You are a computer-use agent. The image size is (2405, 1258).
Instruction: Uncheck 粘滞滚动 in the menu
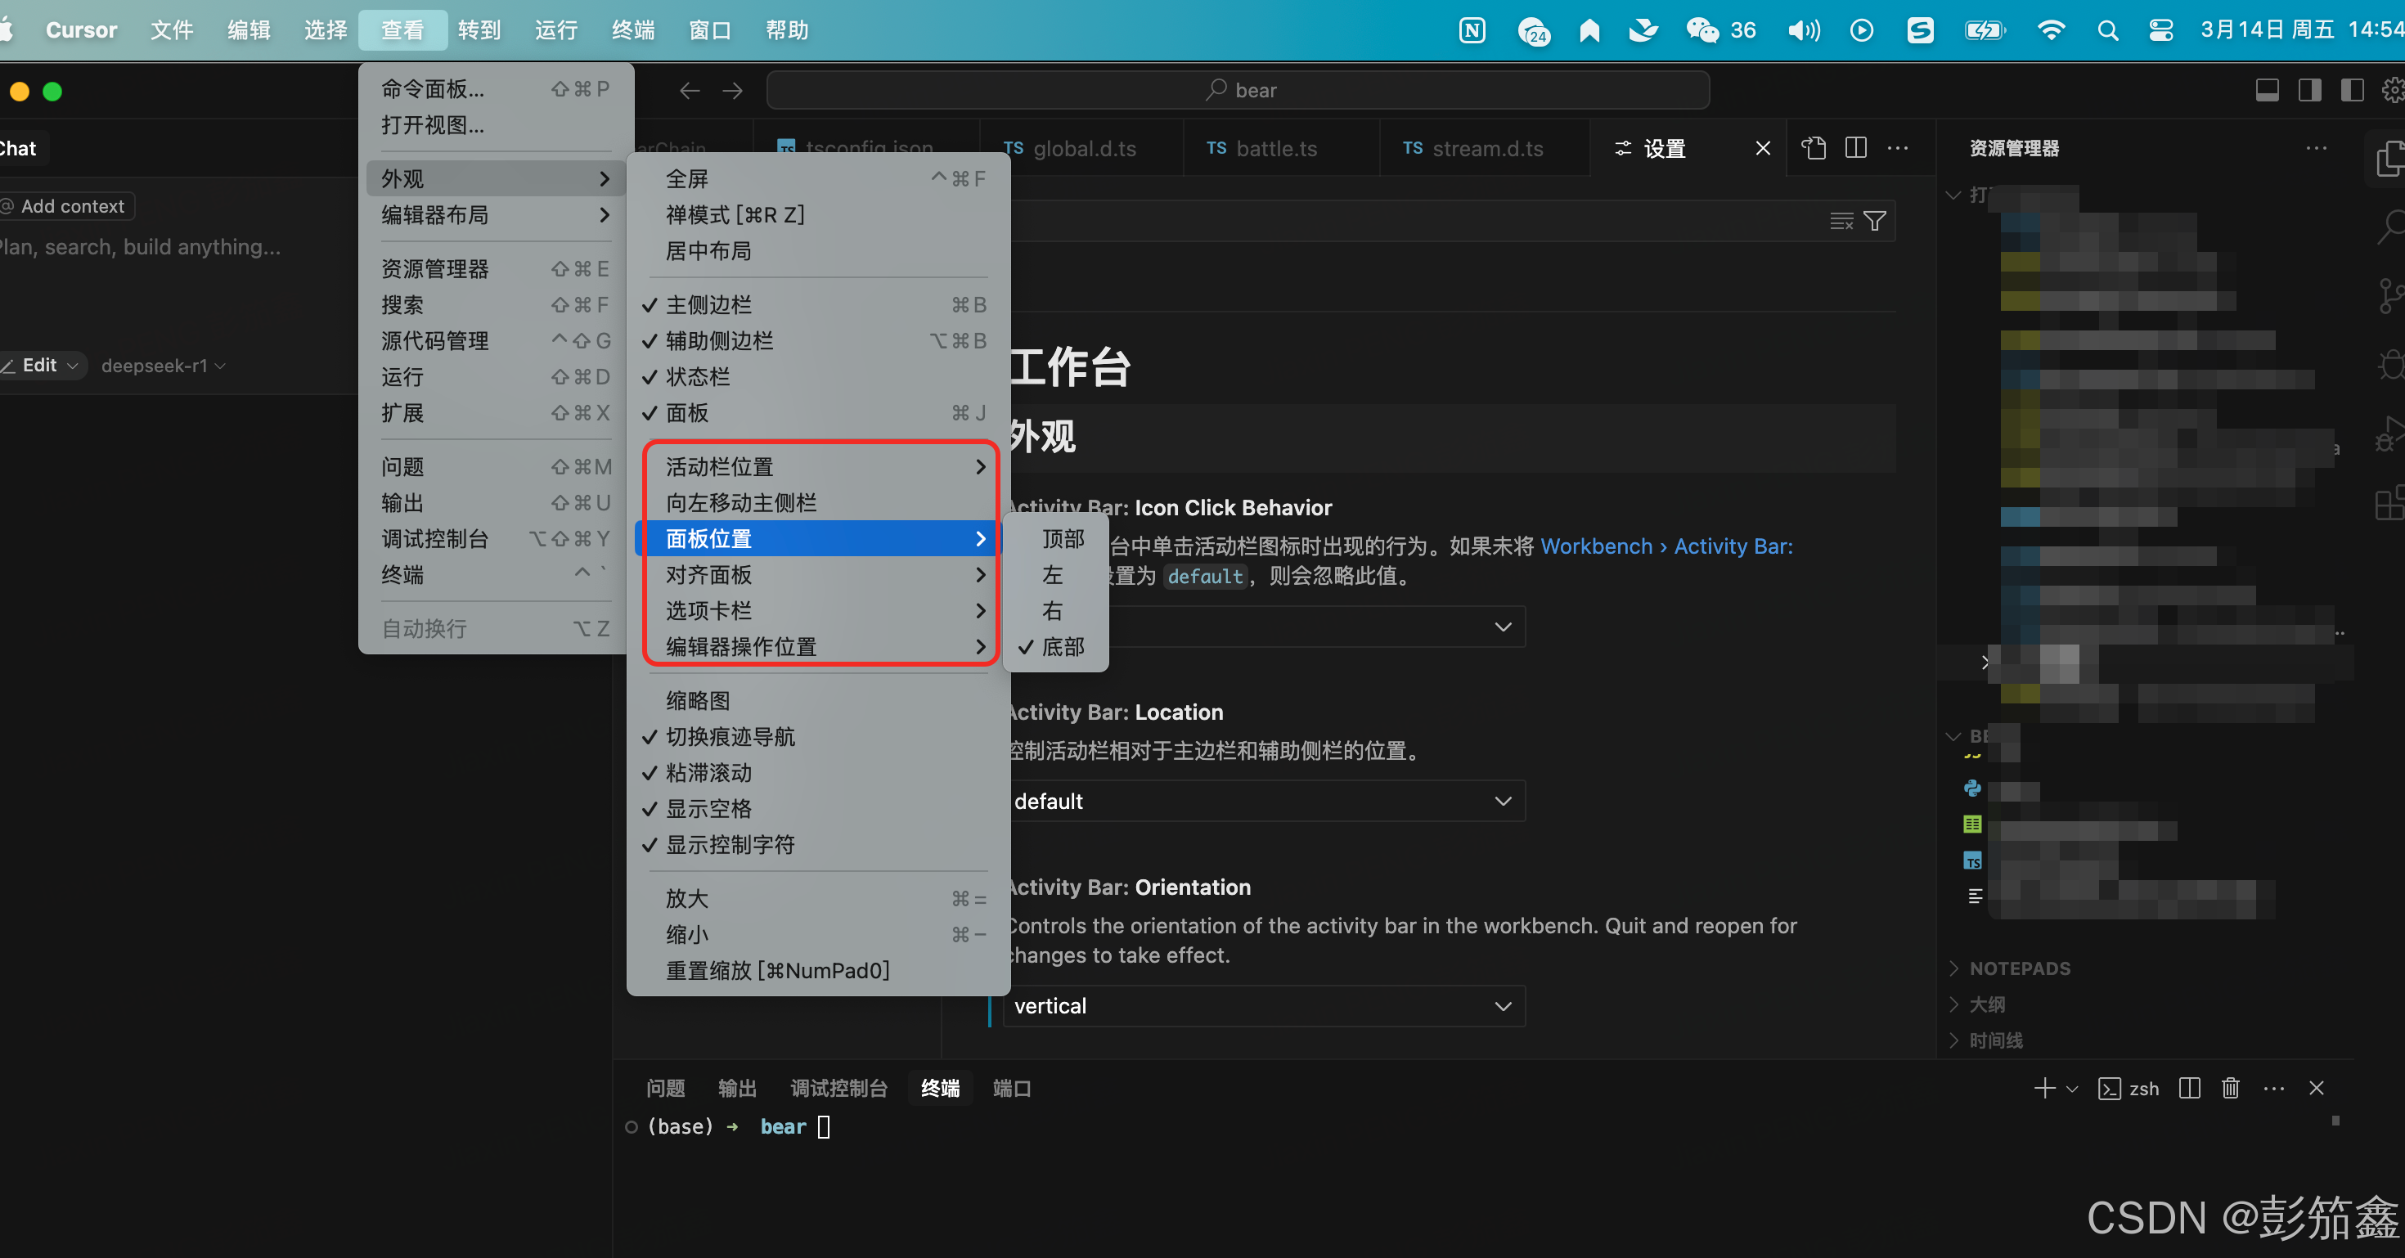pos(708,773)
